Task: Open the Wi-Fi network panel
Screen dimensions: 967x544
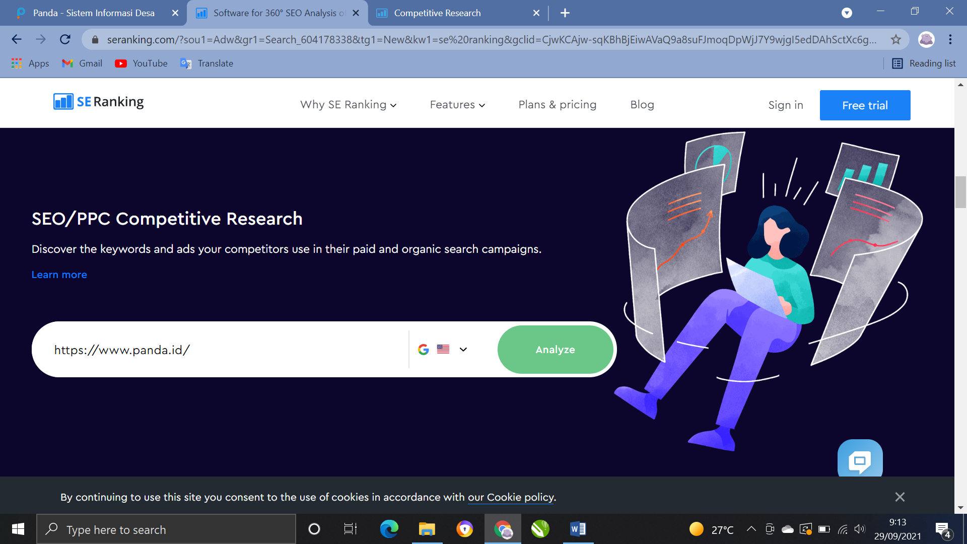Action: point(842,529)
